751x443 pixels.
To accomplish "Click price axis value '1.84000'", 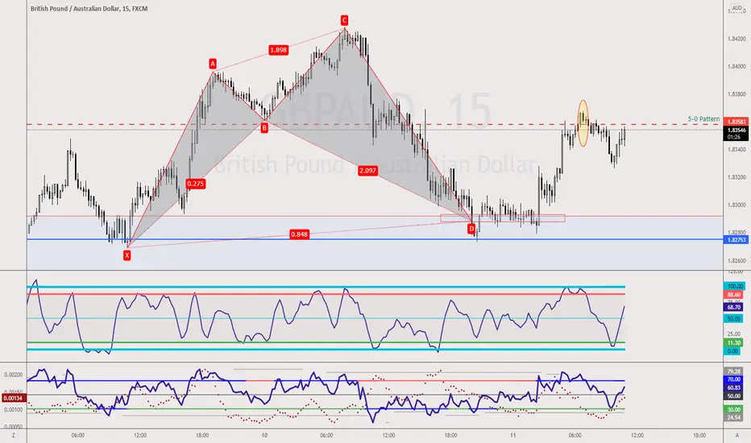I will [x=736, y=67].
